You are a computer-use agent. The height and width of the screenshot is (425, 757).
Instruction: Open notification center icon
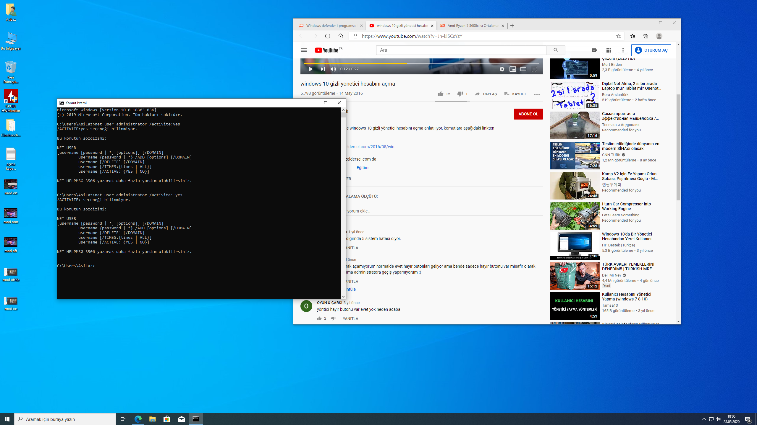[x=748, y=419]
